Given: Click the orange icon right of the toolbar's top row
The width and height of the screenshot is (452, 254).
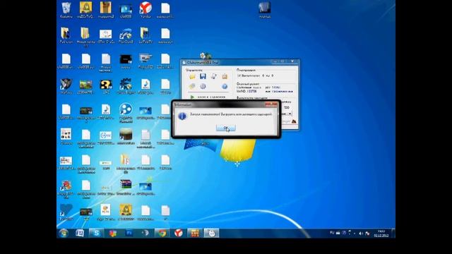Looking at the screenshot, I should pyautogui.click(x=225, y=76).
